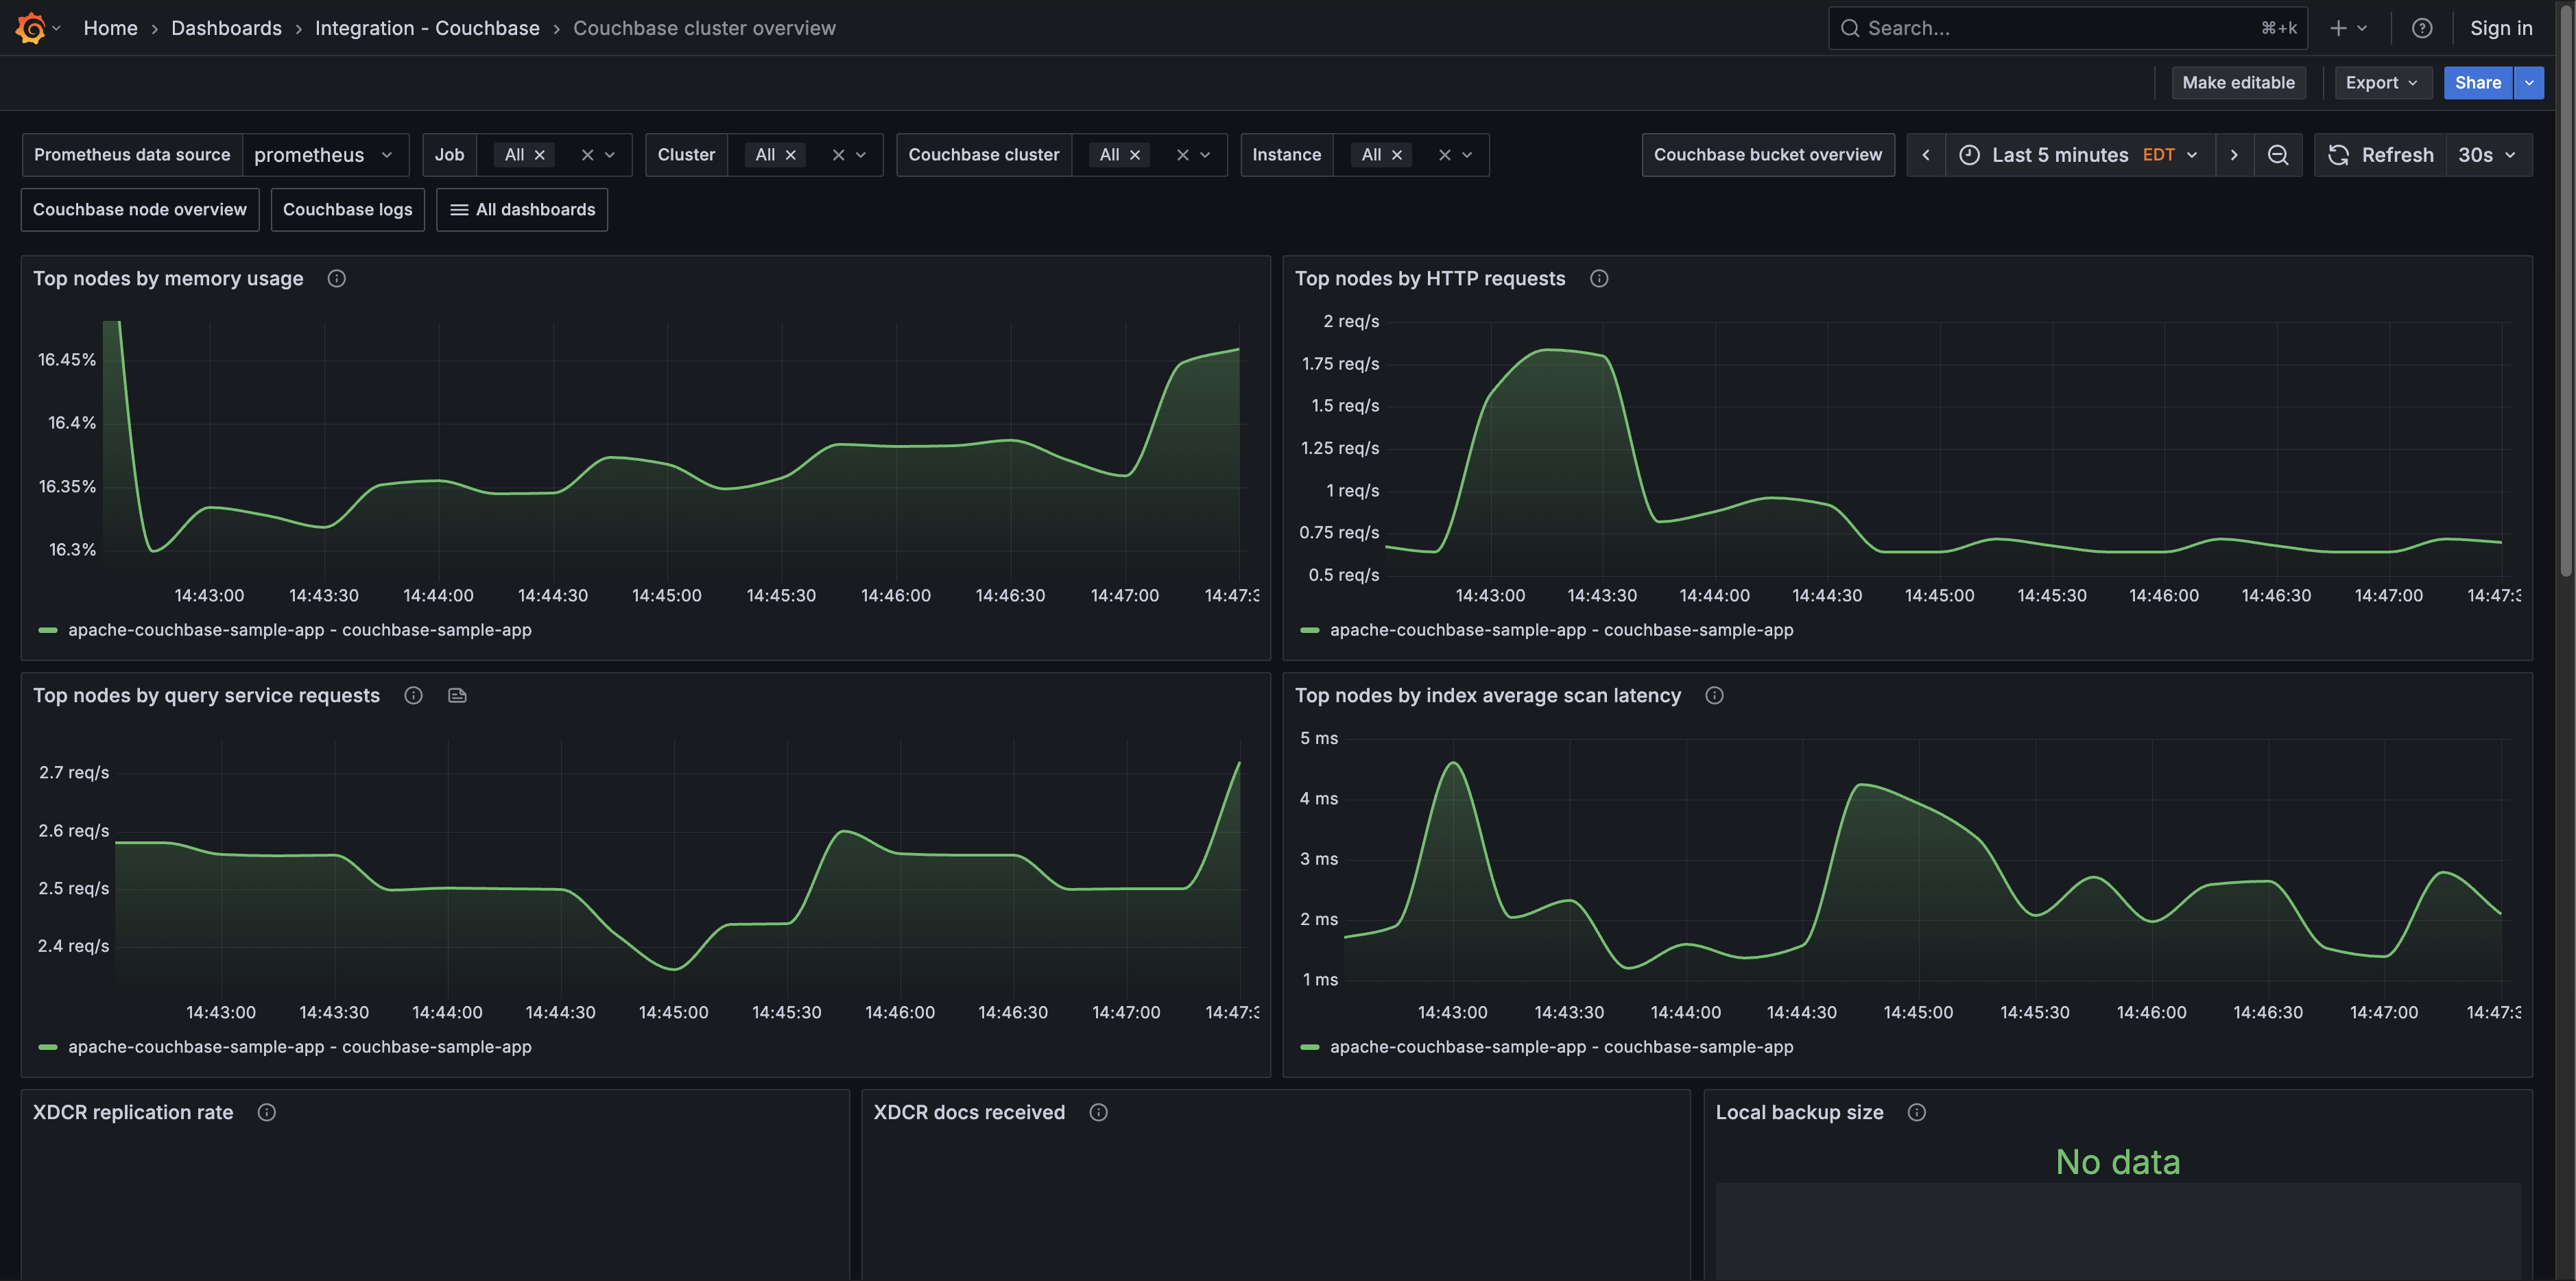Remove All tag from Couchbase cluster filter
The width and height of the screenshot is (2576, 1281).
[1134, 155]
